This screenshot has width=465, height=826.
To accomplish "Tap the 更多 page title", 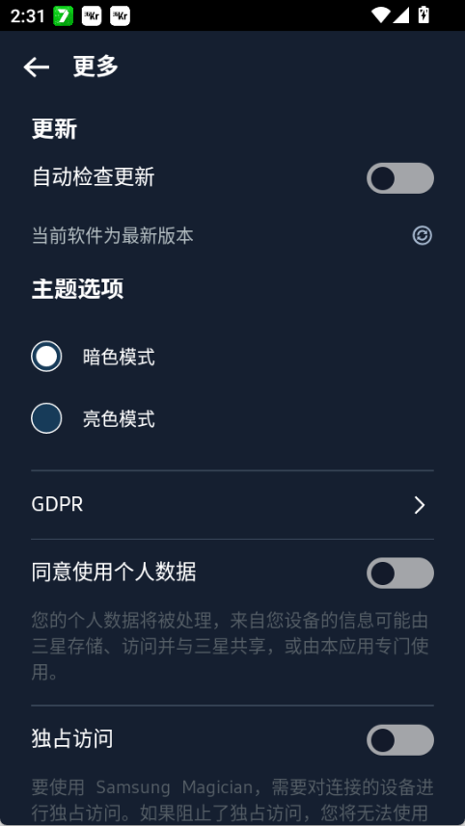I will [96, 67].
